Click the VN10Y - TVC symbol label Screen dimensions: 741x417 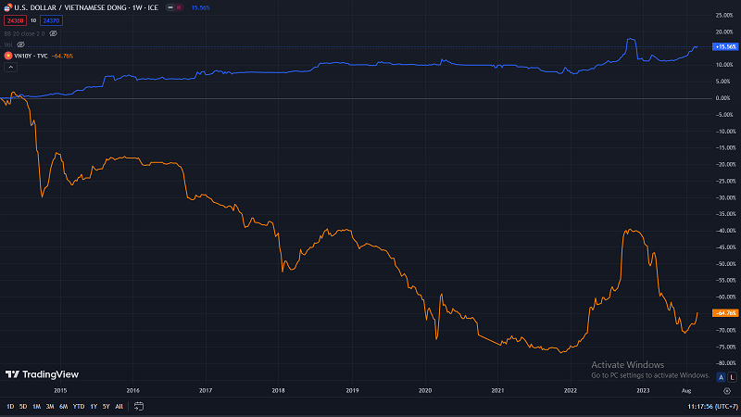tap(32, 56)
